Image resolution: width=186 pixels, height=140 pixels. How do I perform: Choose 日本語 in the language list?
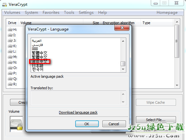[37, 66]
